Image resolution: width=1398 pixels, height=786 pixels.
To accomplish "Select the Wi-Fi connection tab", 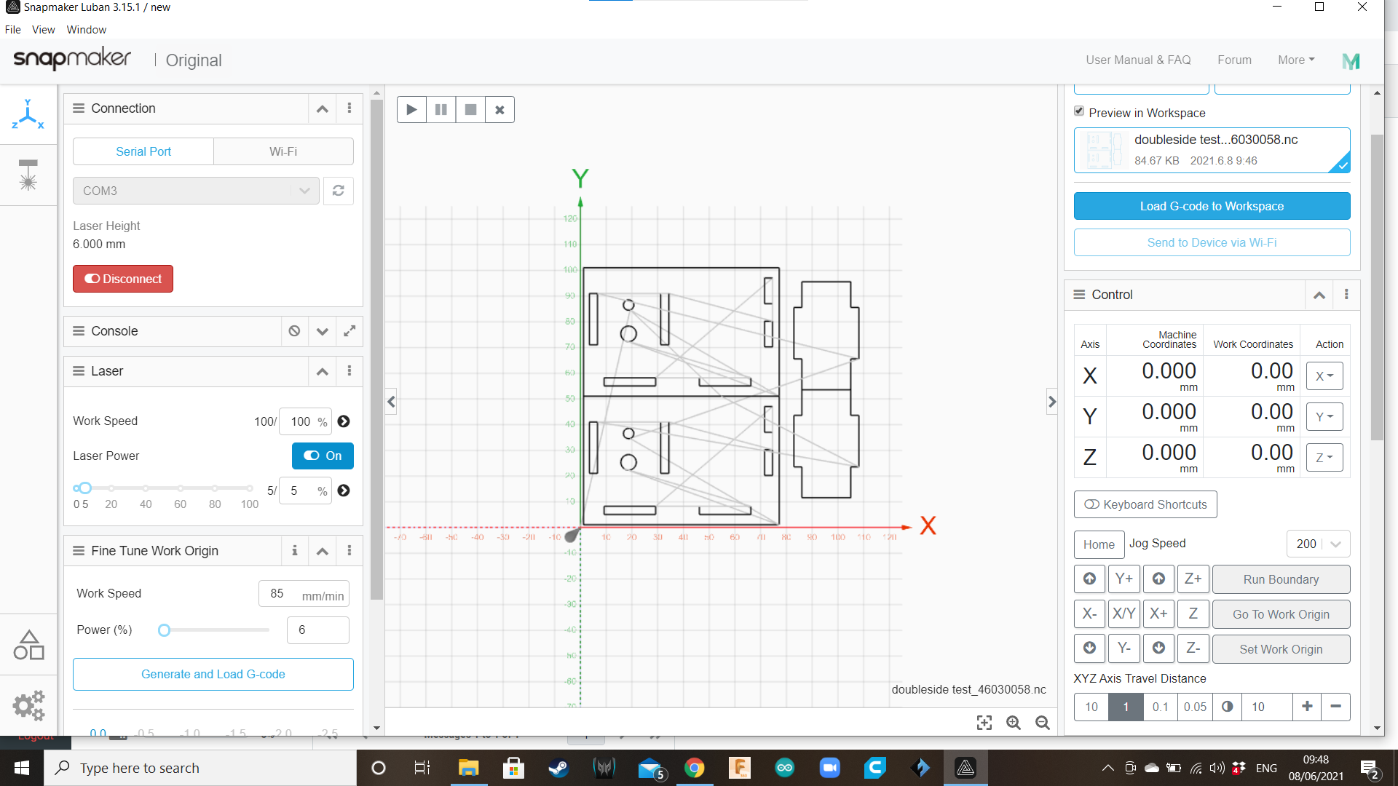I will click(x=283, y=151).
